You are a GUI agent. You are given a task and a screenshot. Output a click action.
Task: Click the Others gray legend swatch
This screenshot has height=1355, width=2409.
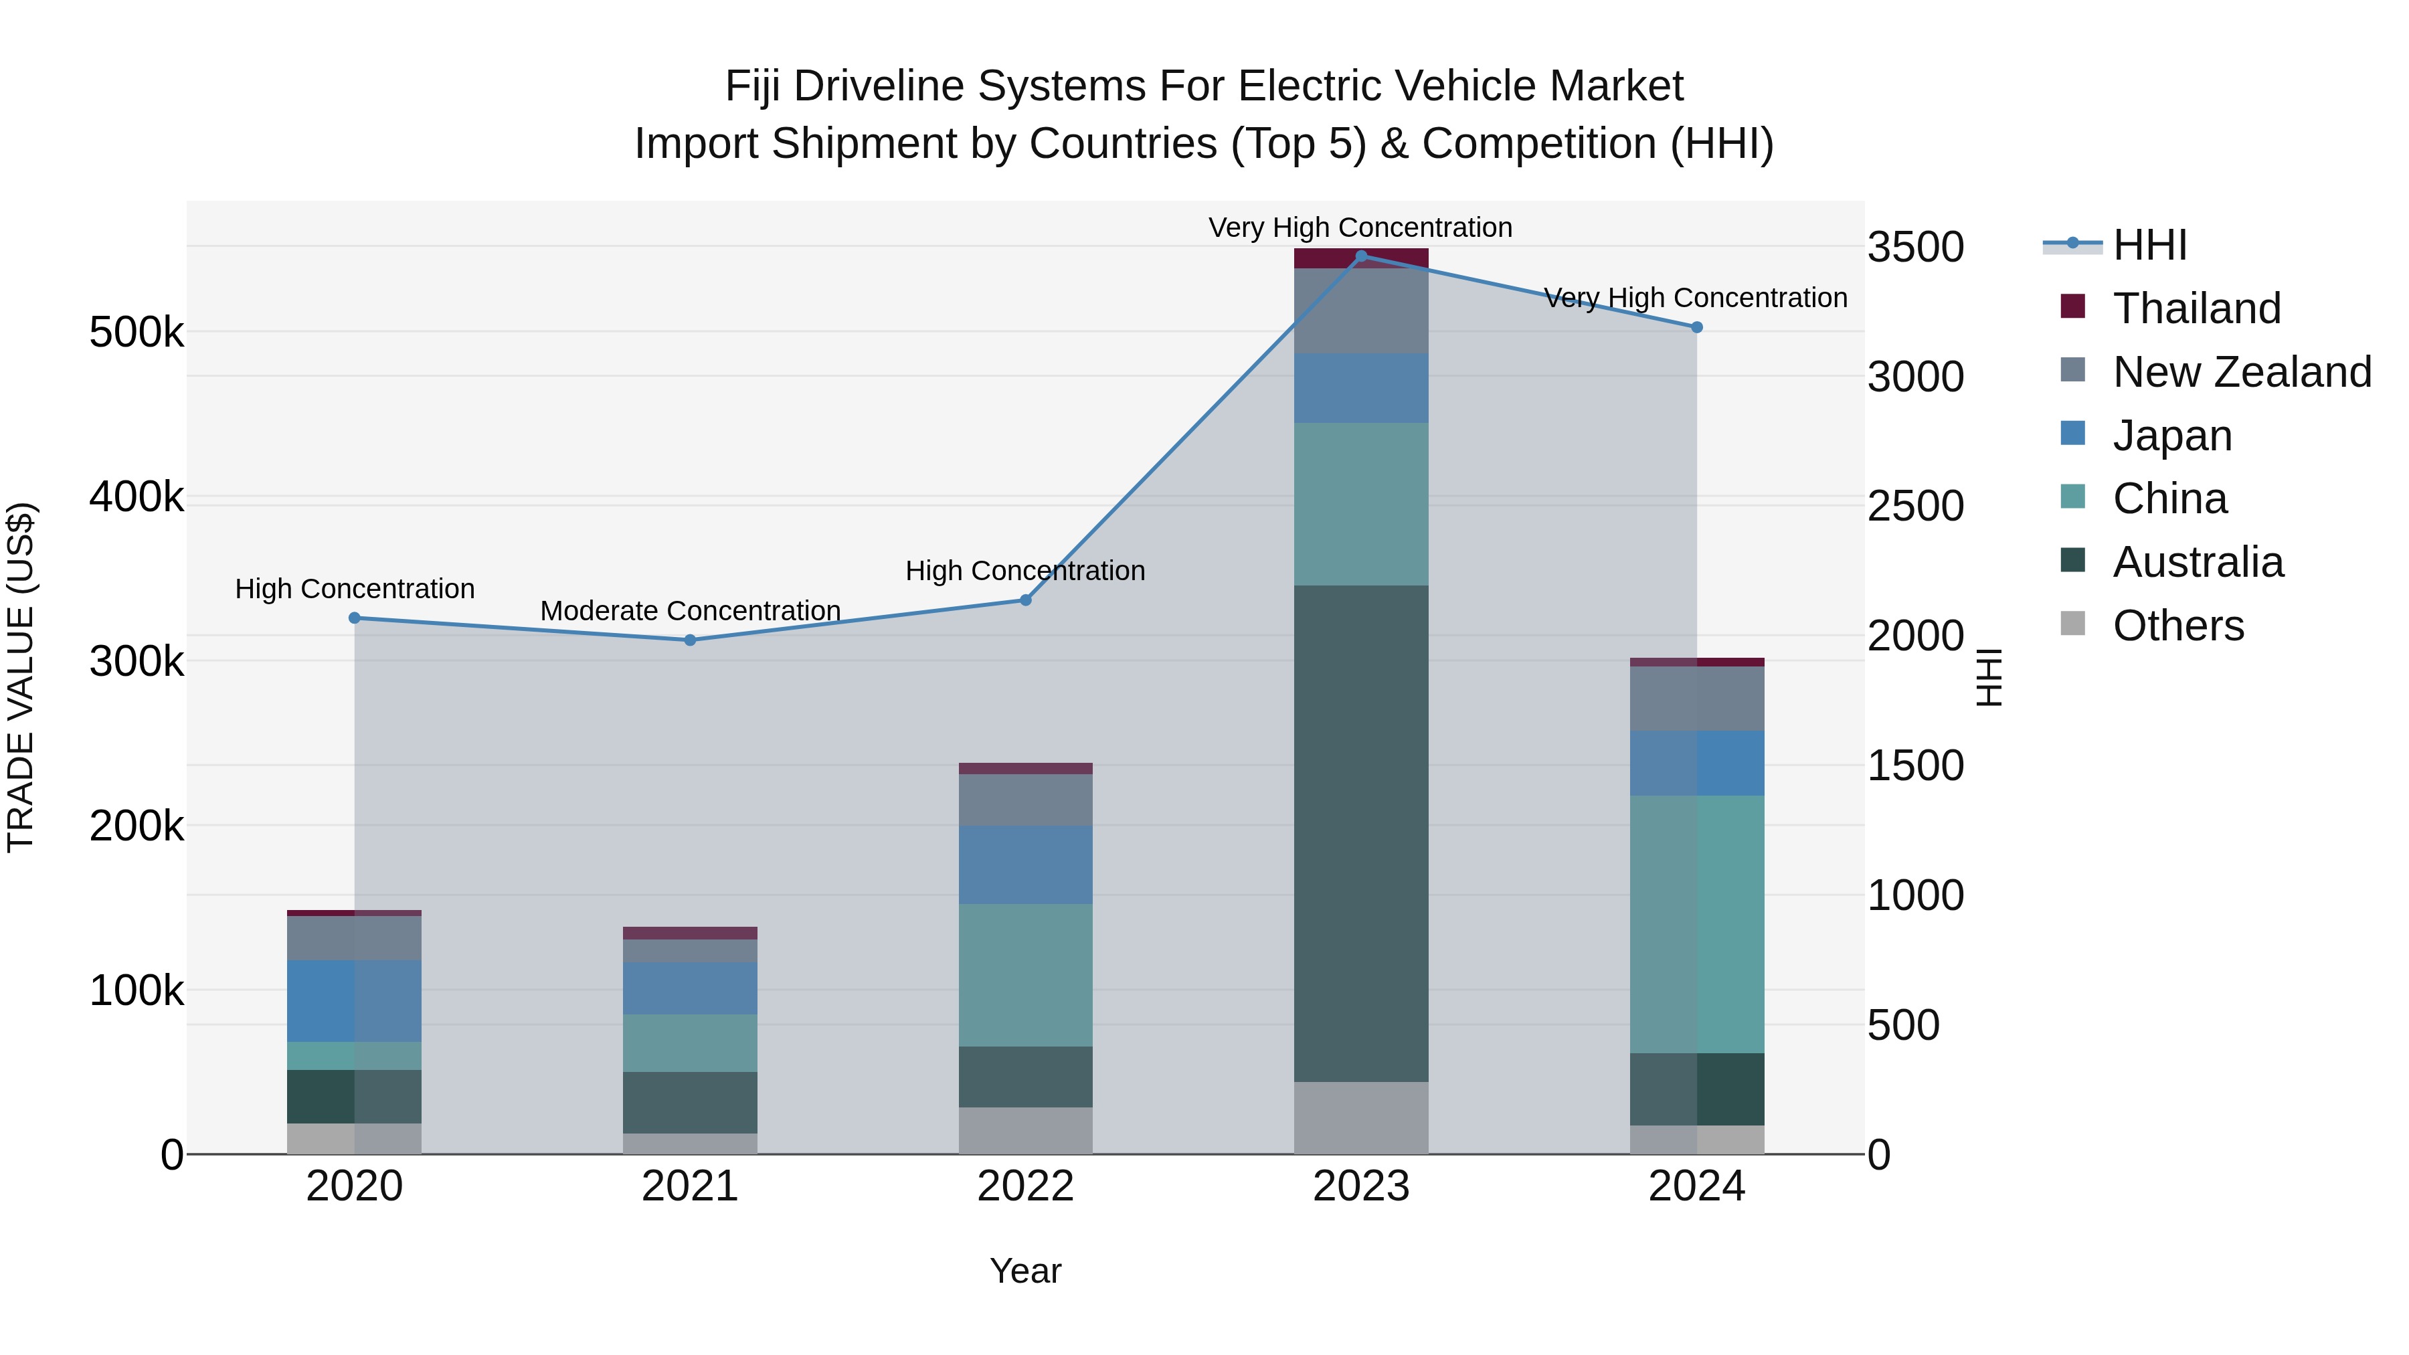[x=2072, y=623]
